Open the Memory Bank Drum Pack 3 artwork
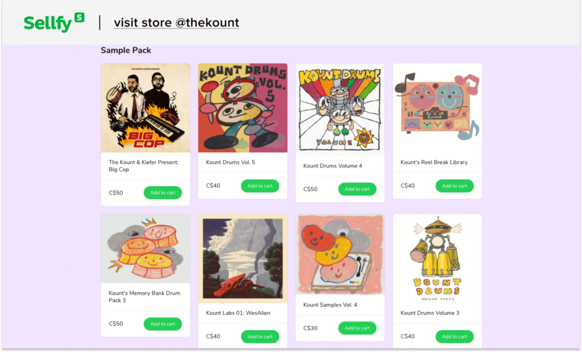The width and height of the screenshot is (582, 352). pyautogui.click(x=145, y=249)
